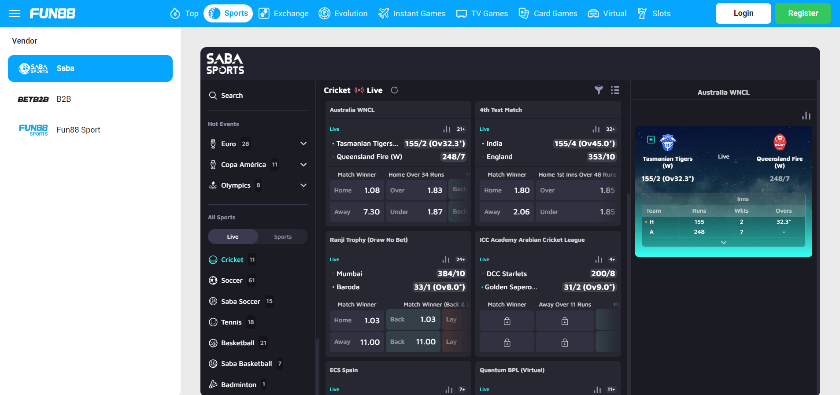Switch to list view layout icon
The width and height of the screenshot is (840, 395).
tap(615, 90)
